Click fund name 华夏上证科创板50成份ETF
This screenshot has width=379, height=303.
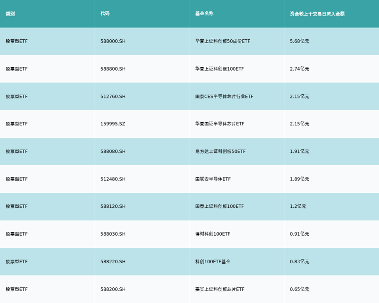(x=223, y=41)
